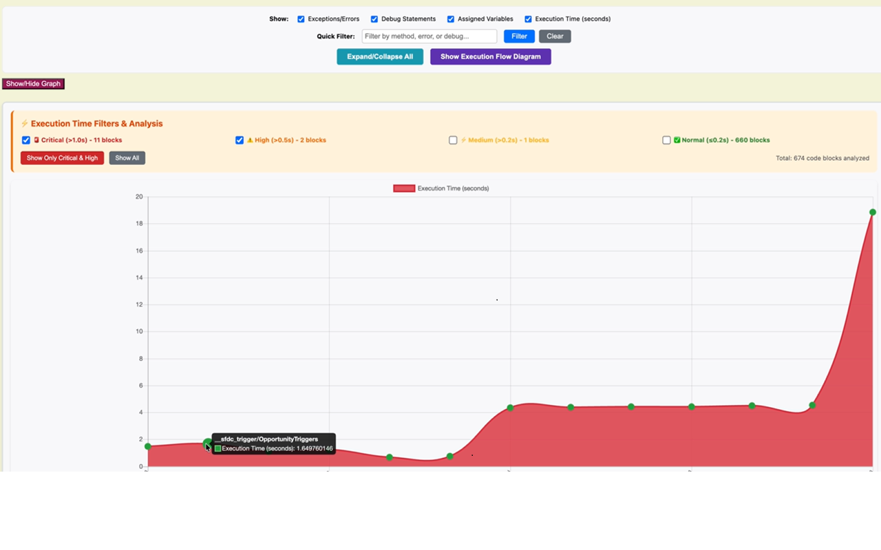Uncheck Critical (>1.0s) 11 blocks filter

pyautogui.click(x=26, y=140)
